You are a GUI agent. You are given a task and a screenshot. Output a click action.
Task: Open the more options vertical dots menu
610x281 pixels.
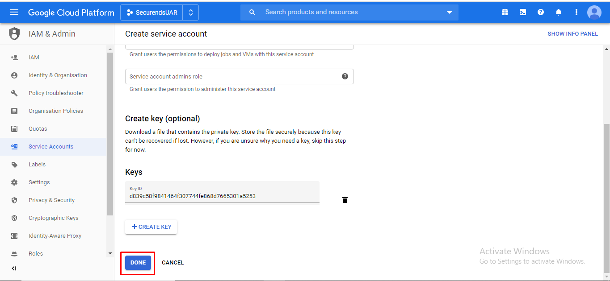576,12
